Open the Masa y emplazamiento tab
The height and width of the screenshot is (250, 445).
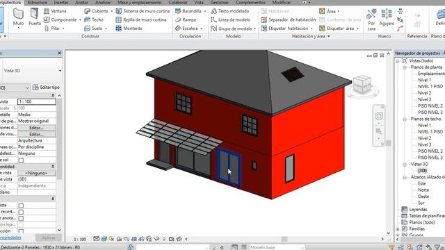pyautogui.click(x=139, y=3)
